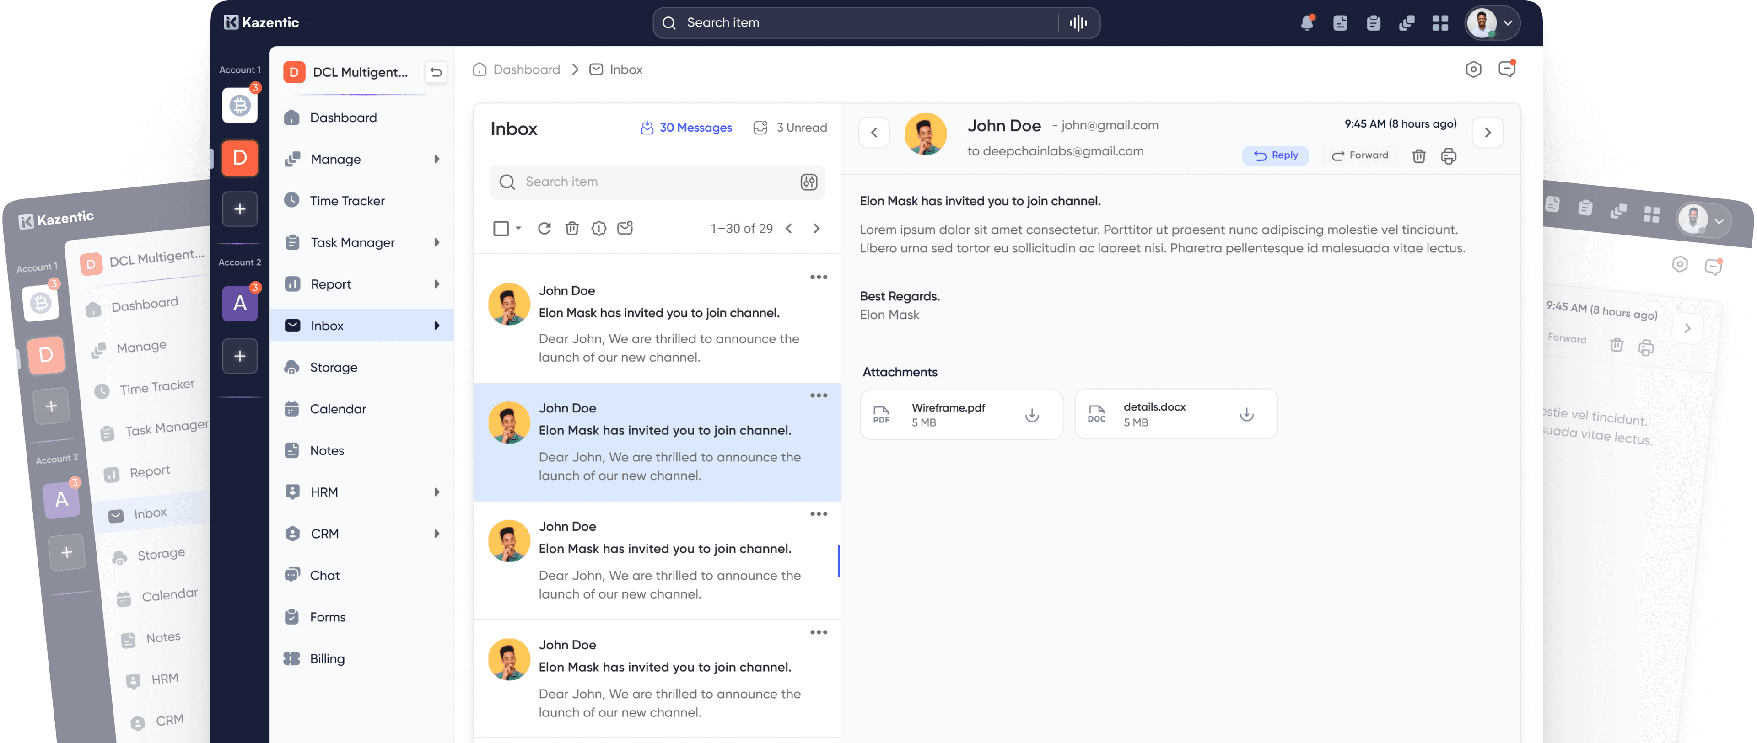Click Forward in the right background window
The image size is (1757, 743).
[1567, 338]
